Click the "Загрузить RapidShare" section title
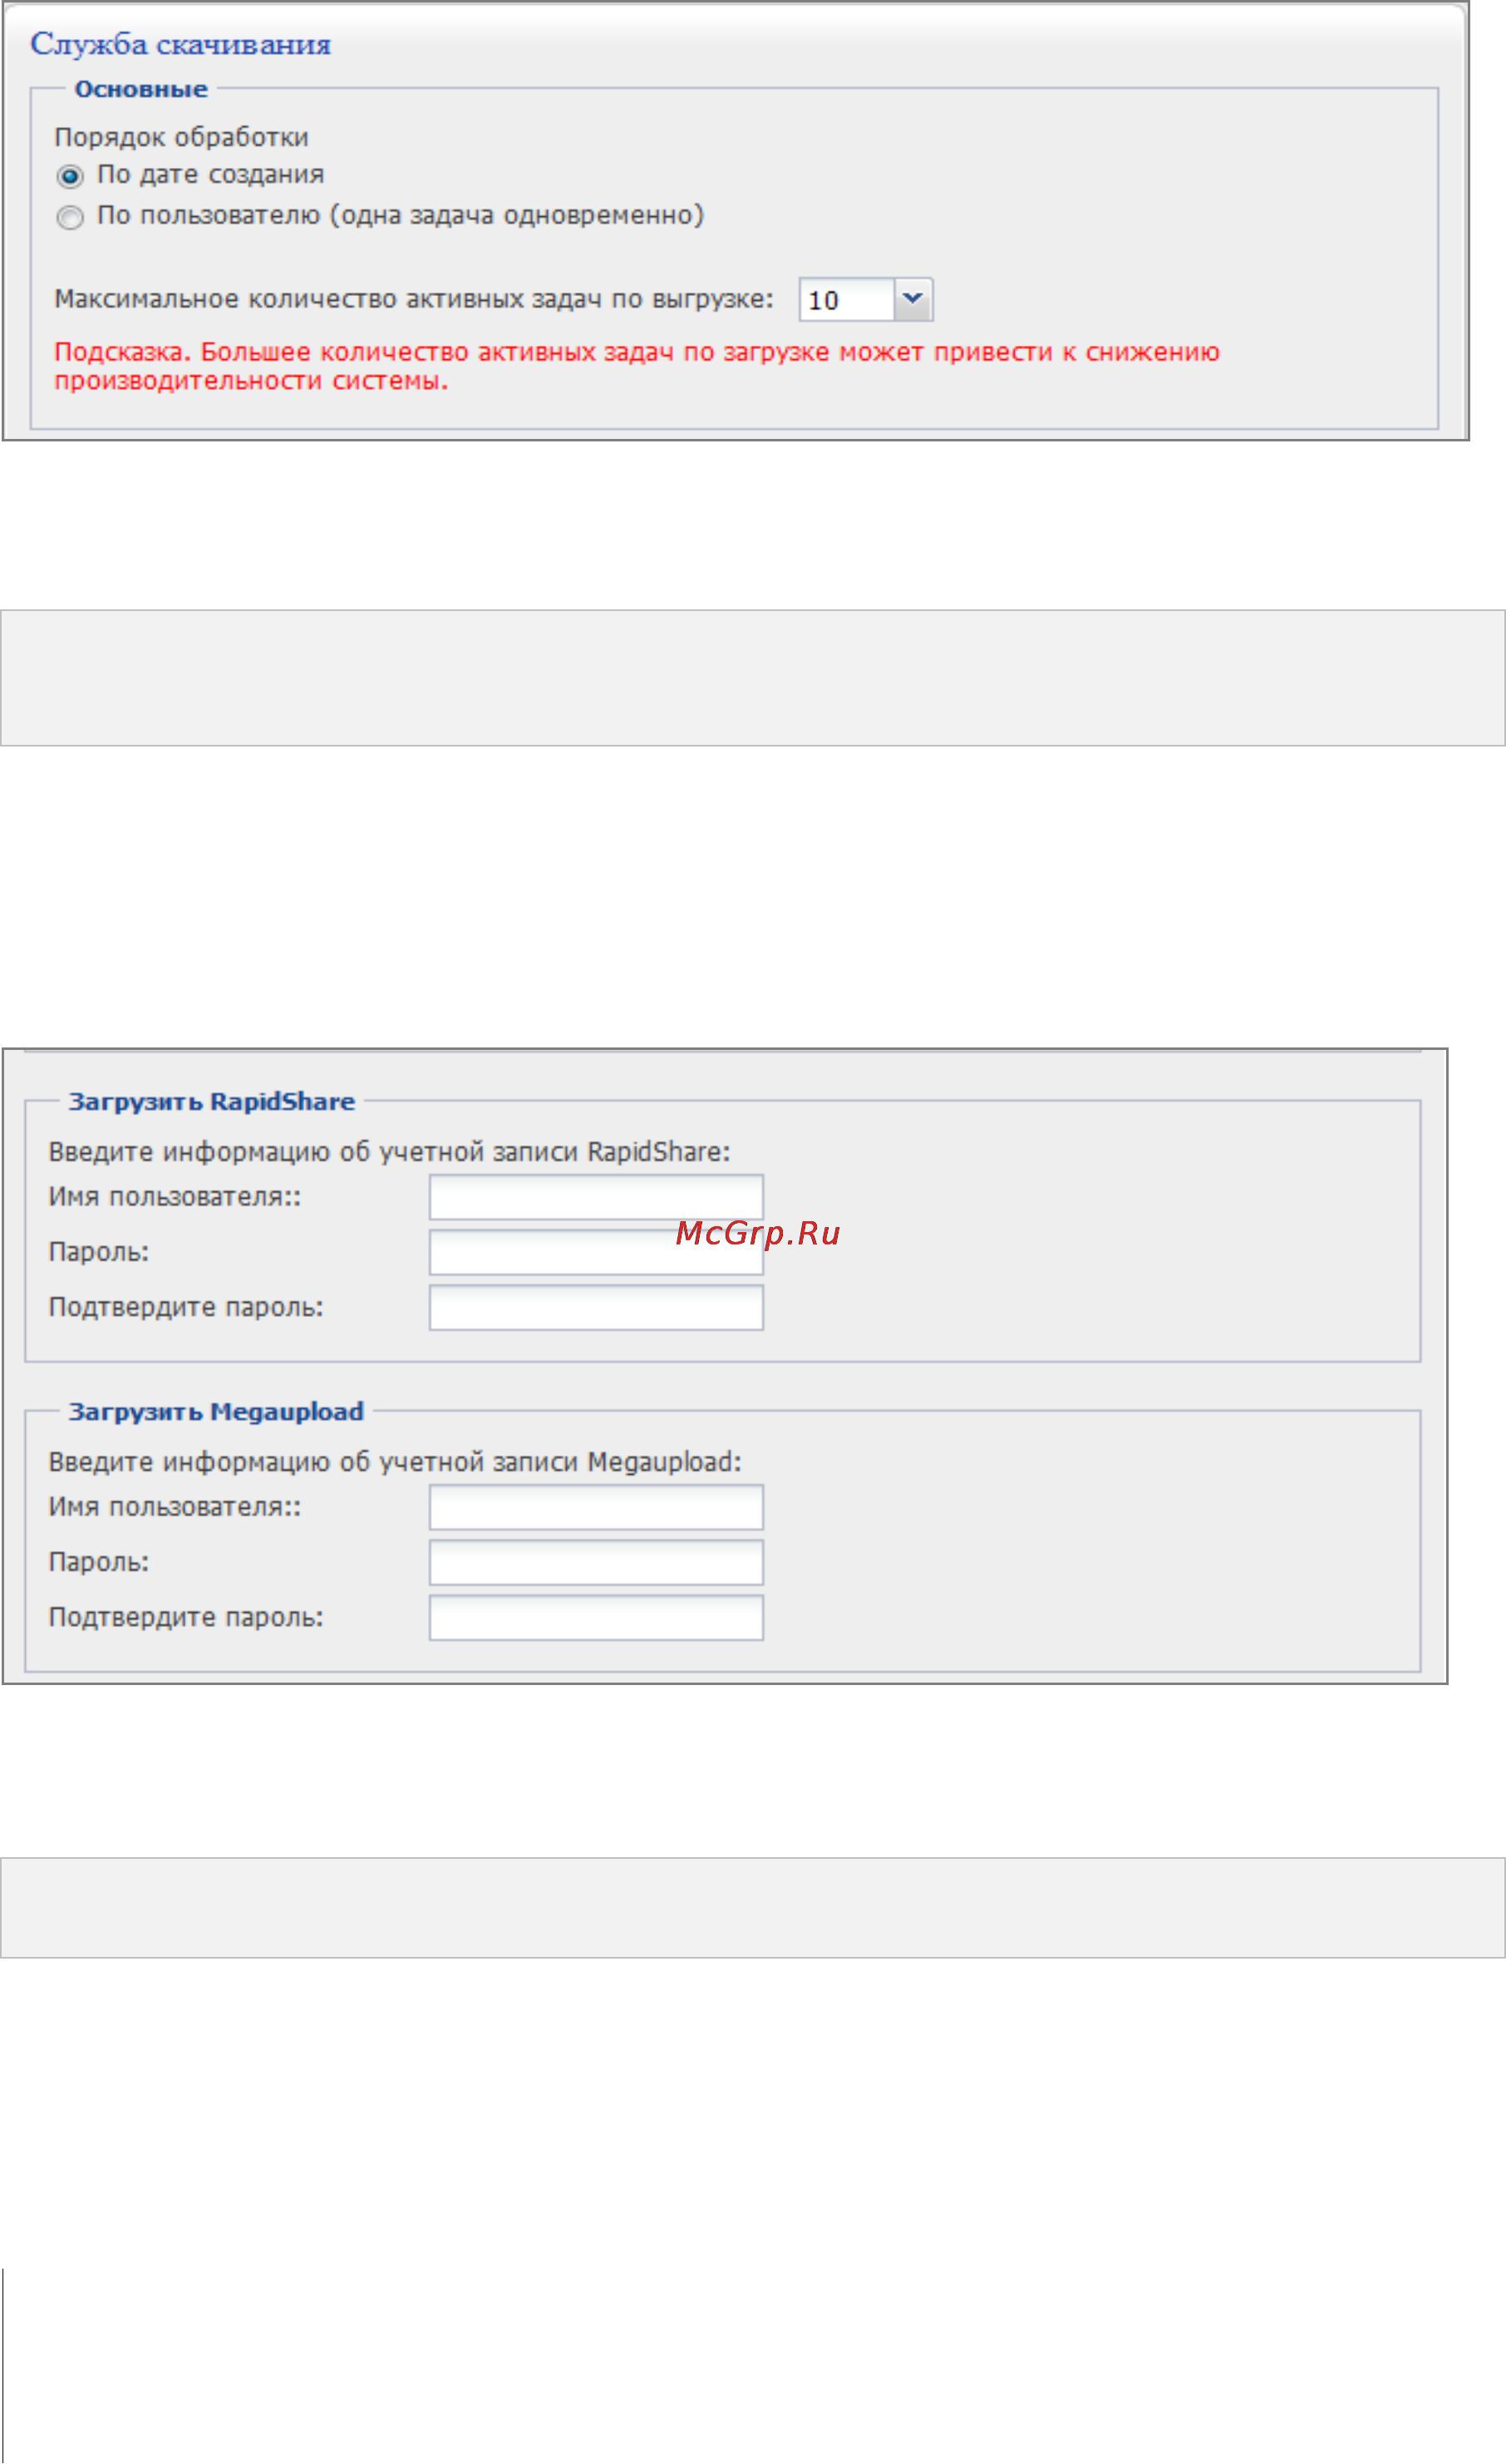The width and height of the screenshot is (1506, 2464). tap(211, 1101)
